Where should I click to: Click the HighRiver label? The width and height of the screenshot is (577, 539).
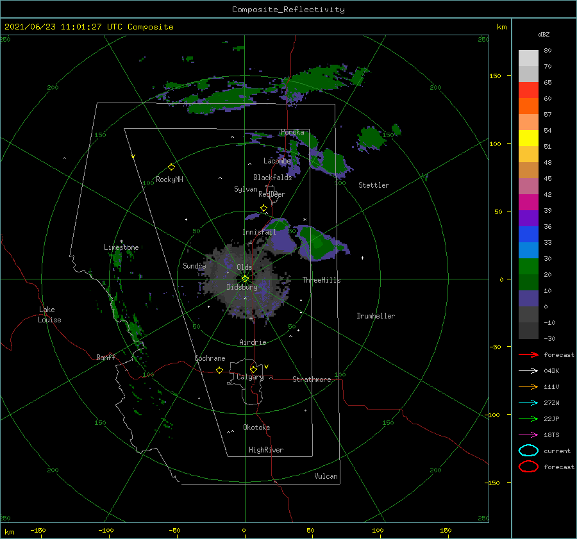coord(266,450)
